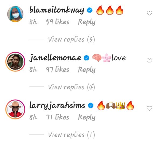The image size is (160, 142).
Task: Open blameitonkway's profile picture
Action: point(15,14)
